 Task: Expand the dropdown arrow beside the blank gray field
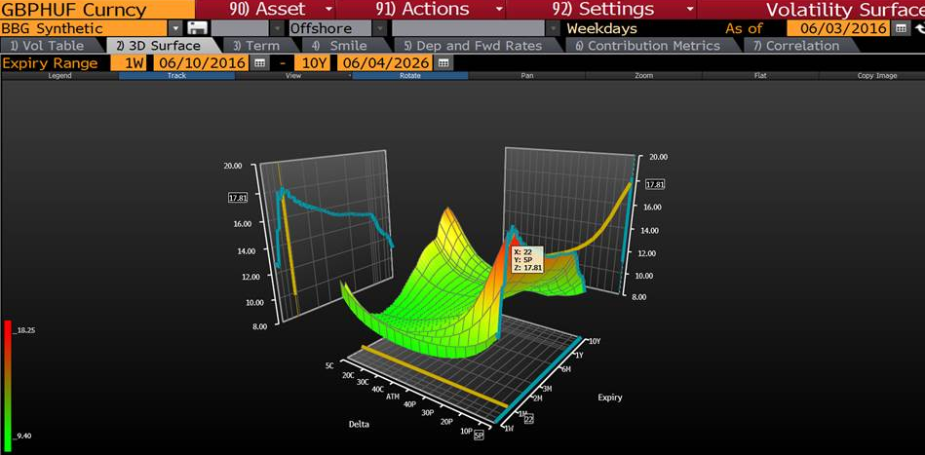click(x=279, y=28)
